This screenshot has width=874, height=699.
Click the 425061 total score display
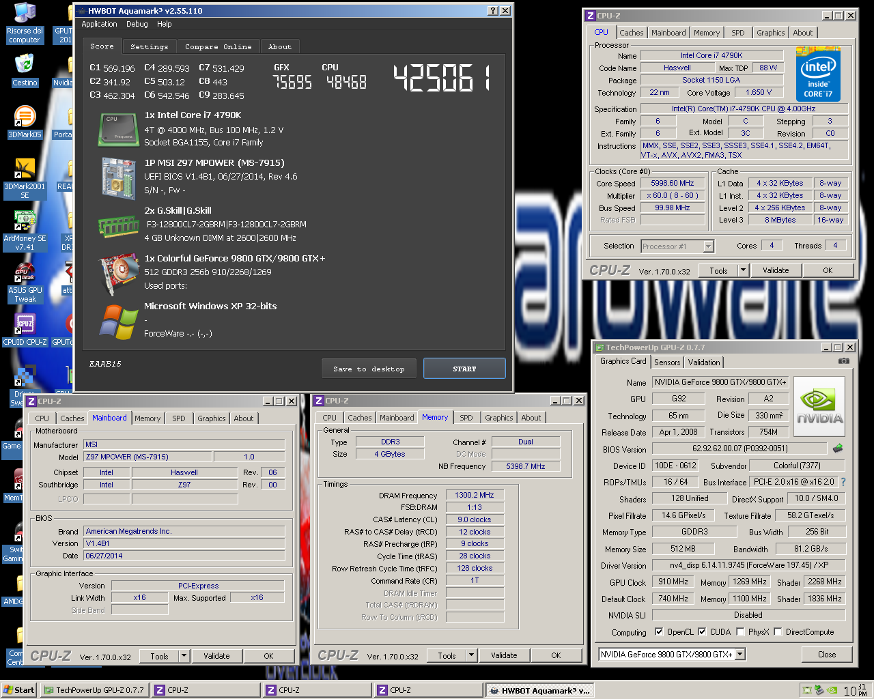click(x=442, y=79)
